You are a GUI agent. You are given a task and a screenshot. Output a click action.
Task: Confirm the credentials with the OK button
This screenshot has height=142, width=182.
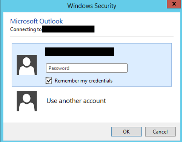tap(127, 131)
